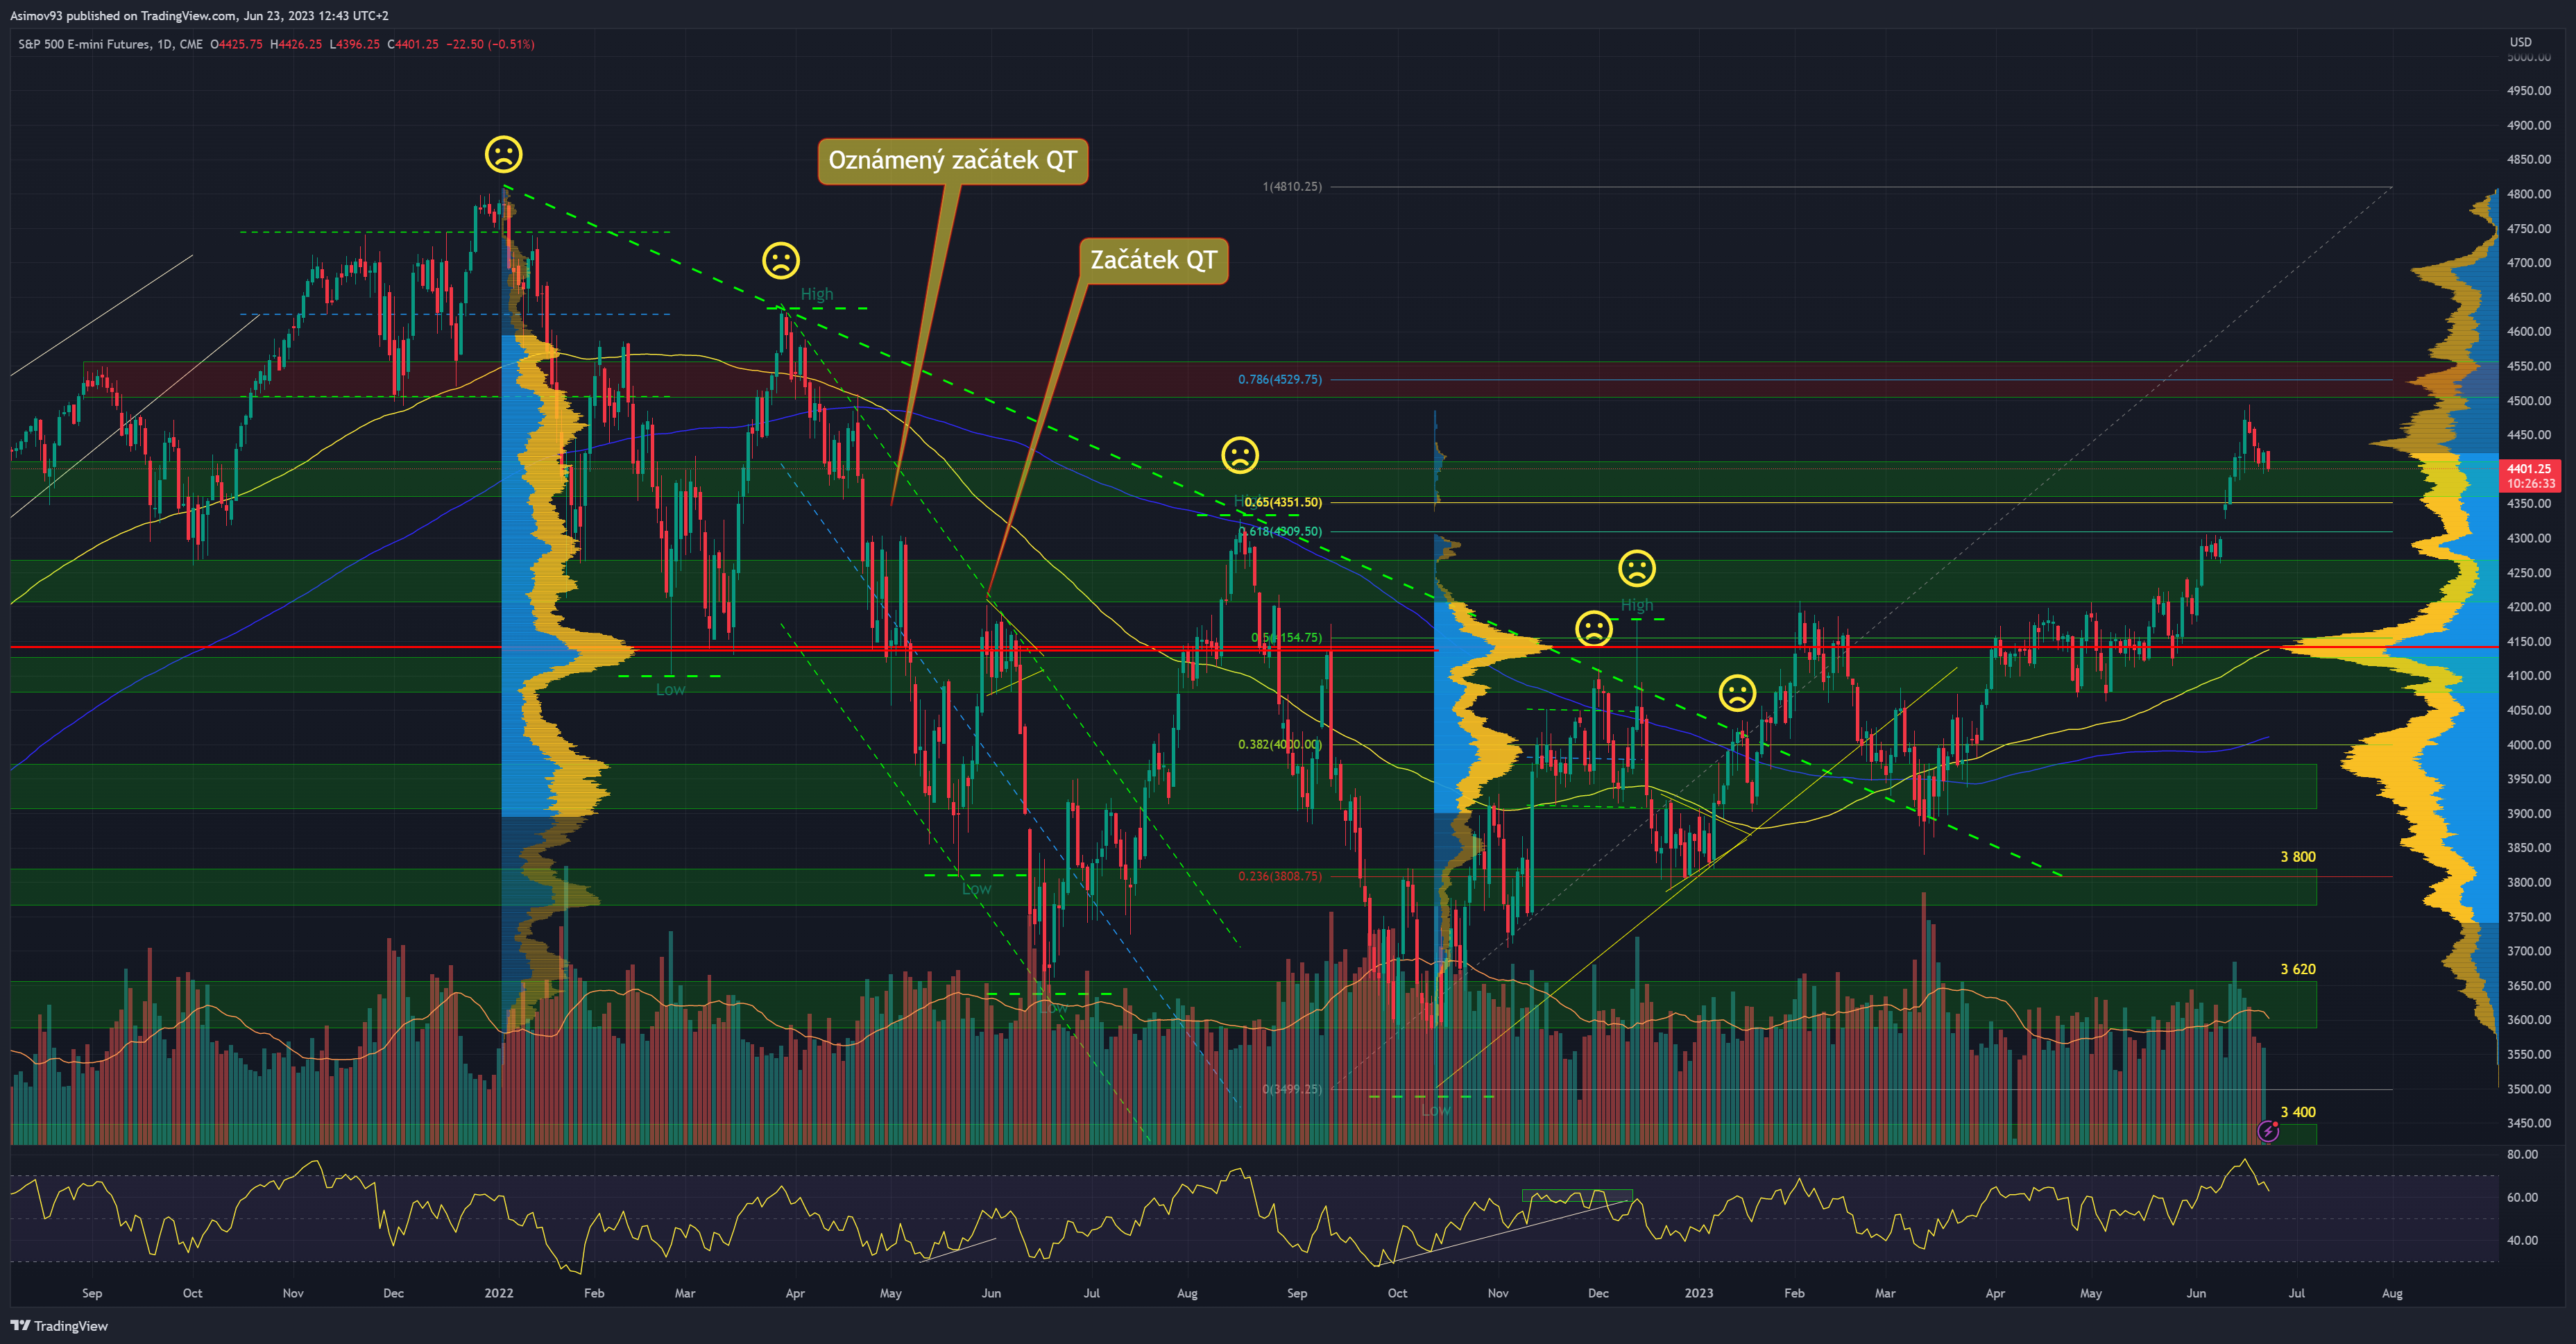Click sad face emoji above August 2022 high
This screenshot has height=1344, width=2576.
(1240, 455)
